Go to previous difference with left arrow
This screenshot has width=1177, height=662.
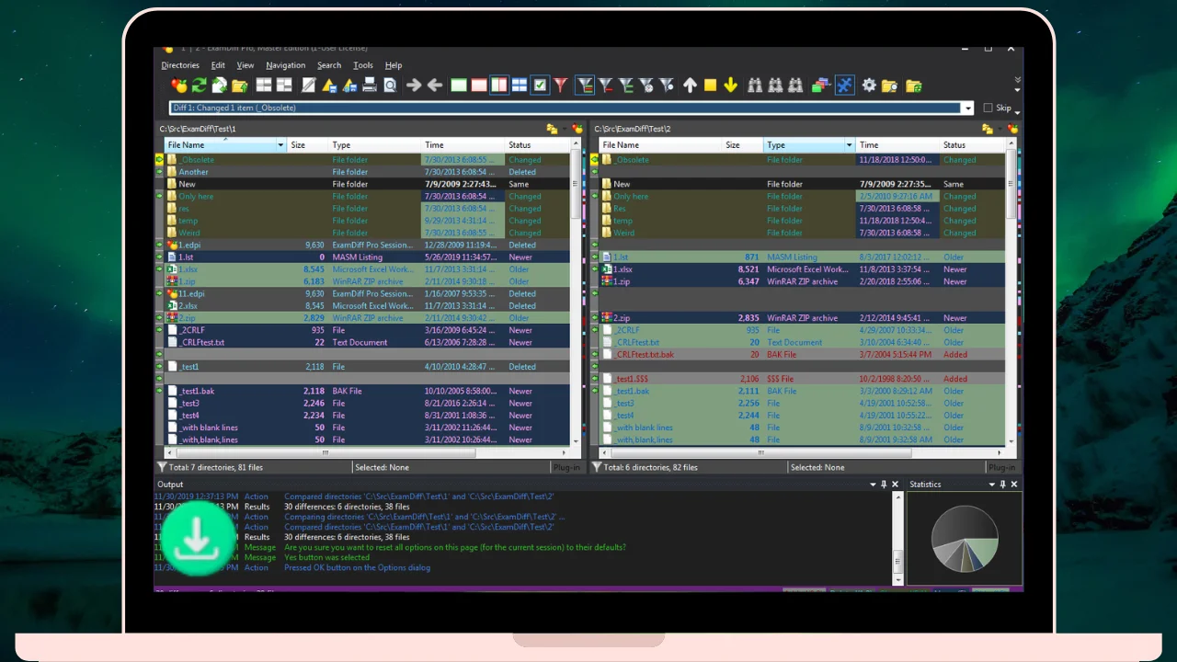point(435,86)
